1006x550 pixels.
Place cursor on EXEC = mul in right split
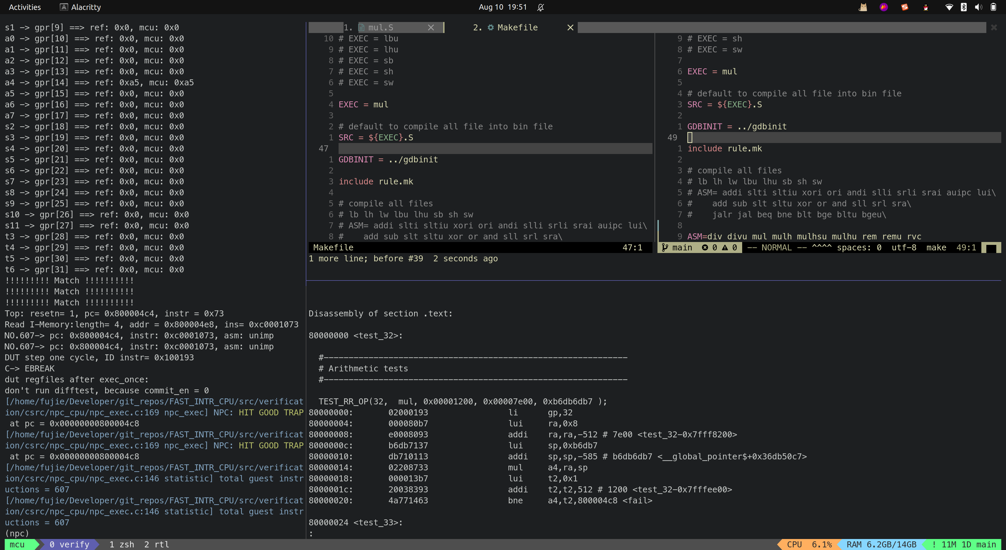(x=712, y=71)
